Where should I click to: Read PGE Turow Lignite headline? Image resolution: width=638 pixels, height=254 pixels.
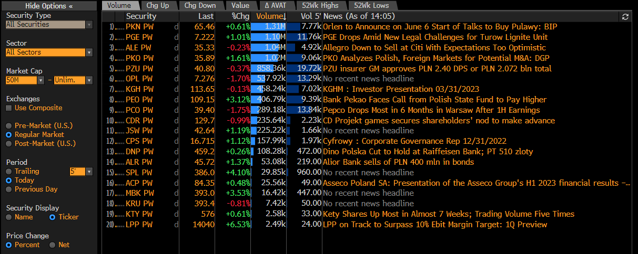tap(436, 37)
